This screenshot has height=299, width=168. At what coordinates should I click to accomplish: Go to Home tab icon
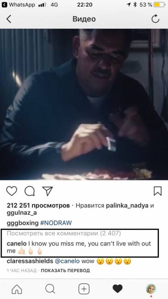17,289
